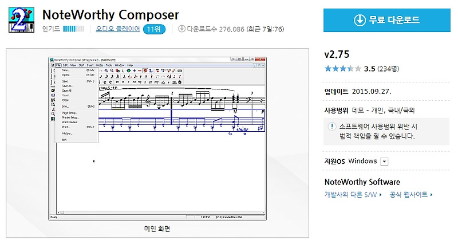The height and width of the screenshot is (240, 458).
Task: Open the 오디오 플레이어 category link
Action: 118,29
